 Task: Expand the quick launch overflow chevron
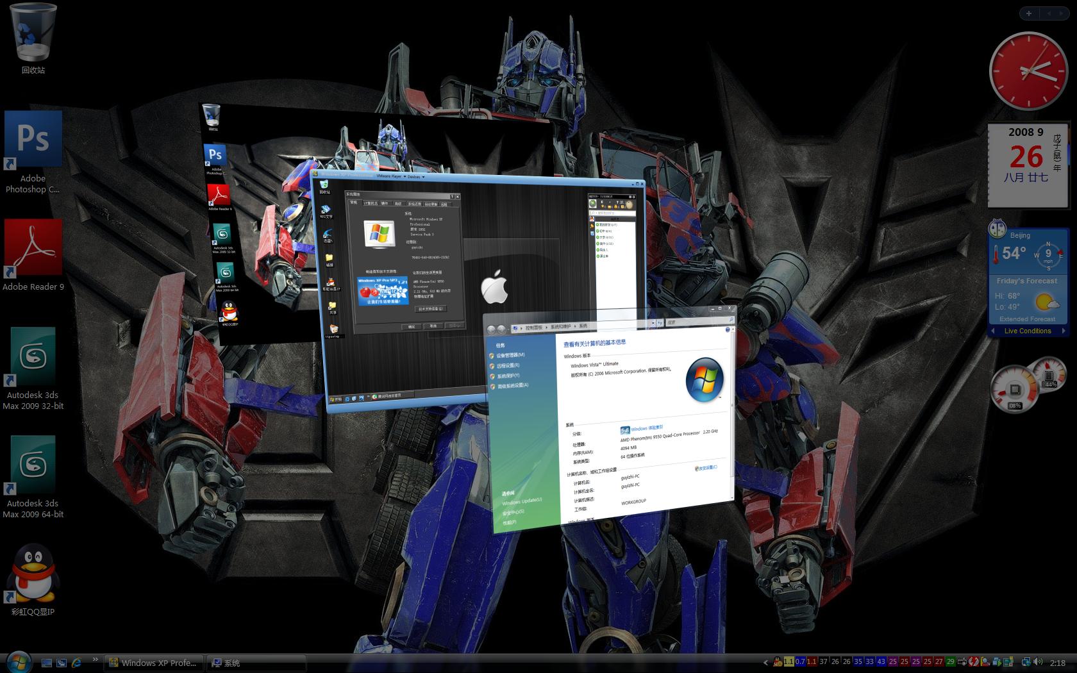(95, 659)
